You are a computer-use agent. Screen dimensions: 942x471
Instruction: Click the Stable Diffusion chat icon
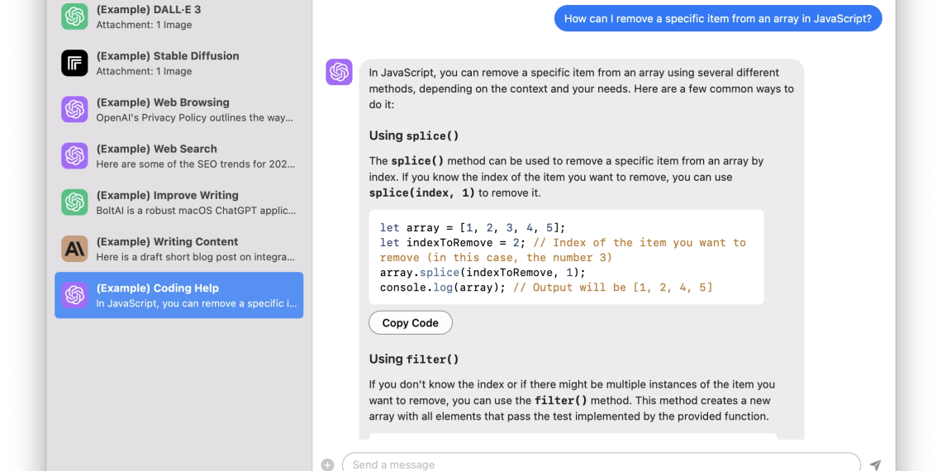click(x=74, y=63)
